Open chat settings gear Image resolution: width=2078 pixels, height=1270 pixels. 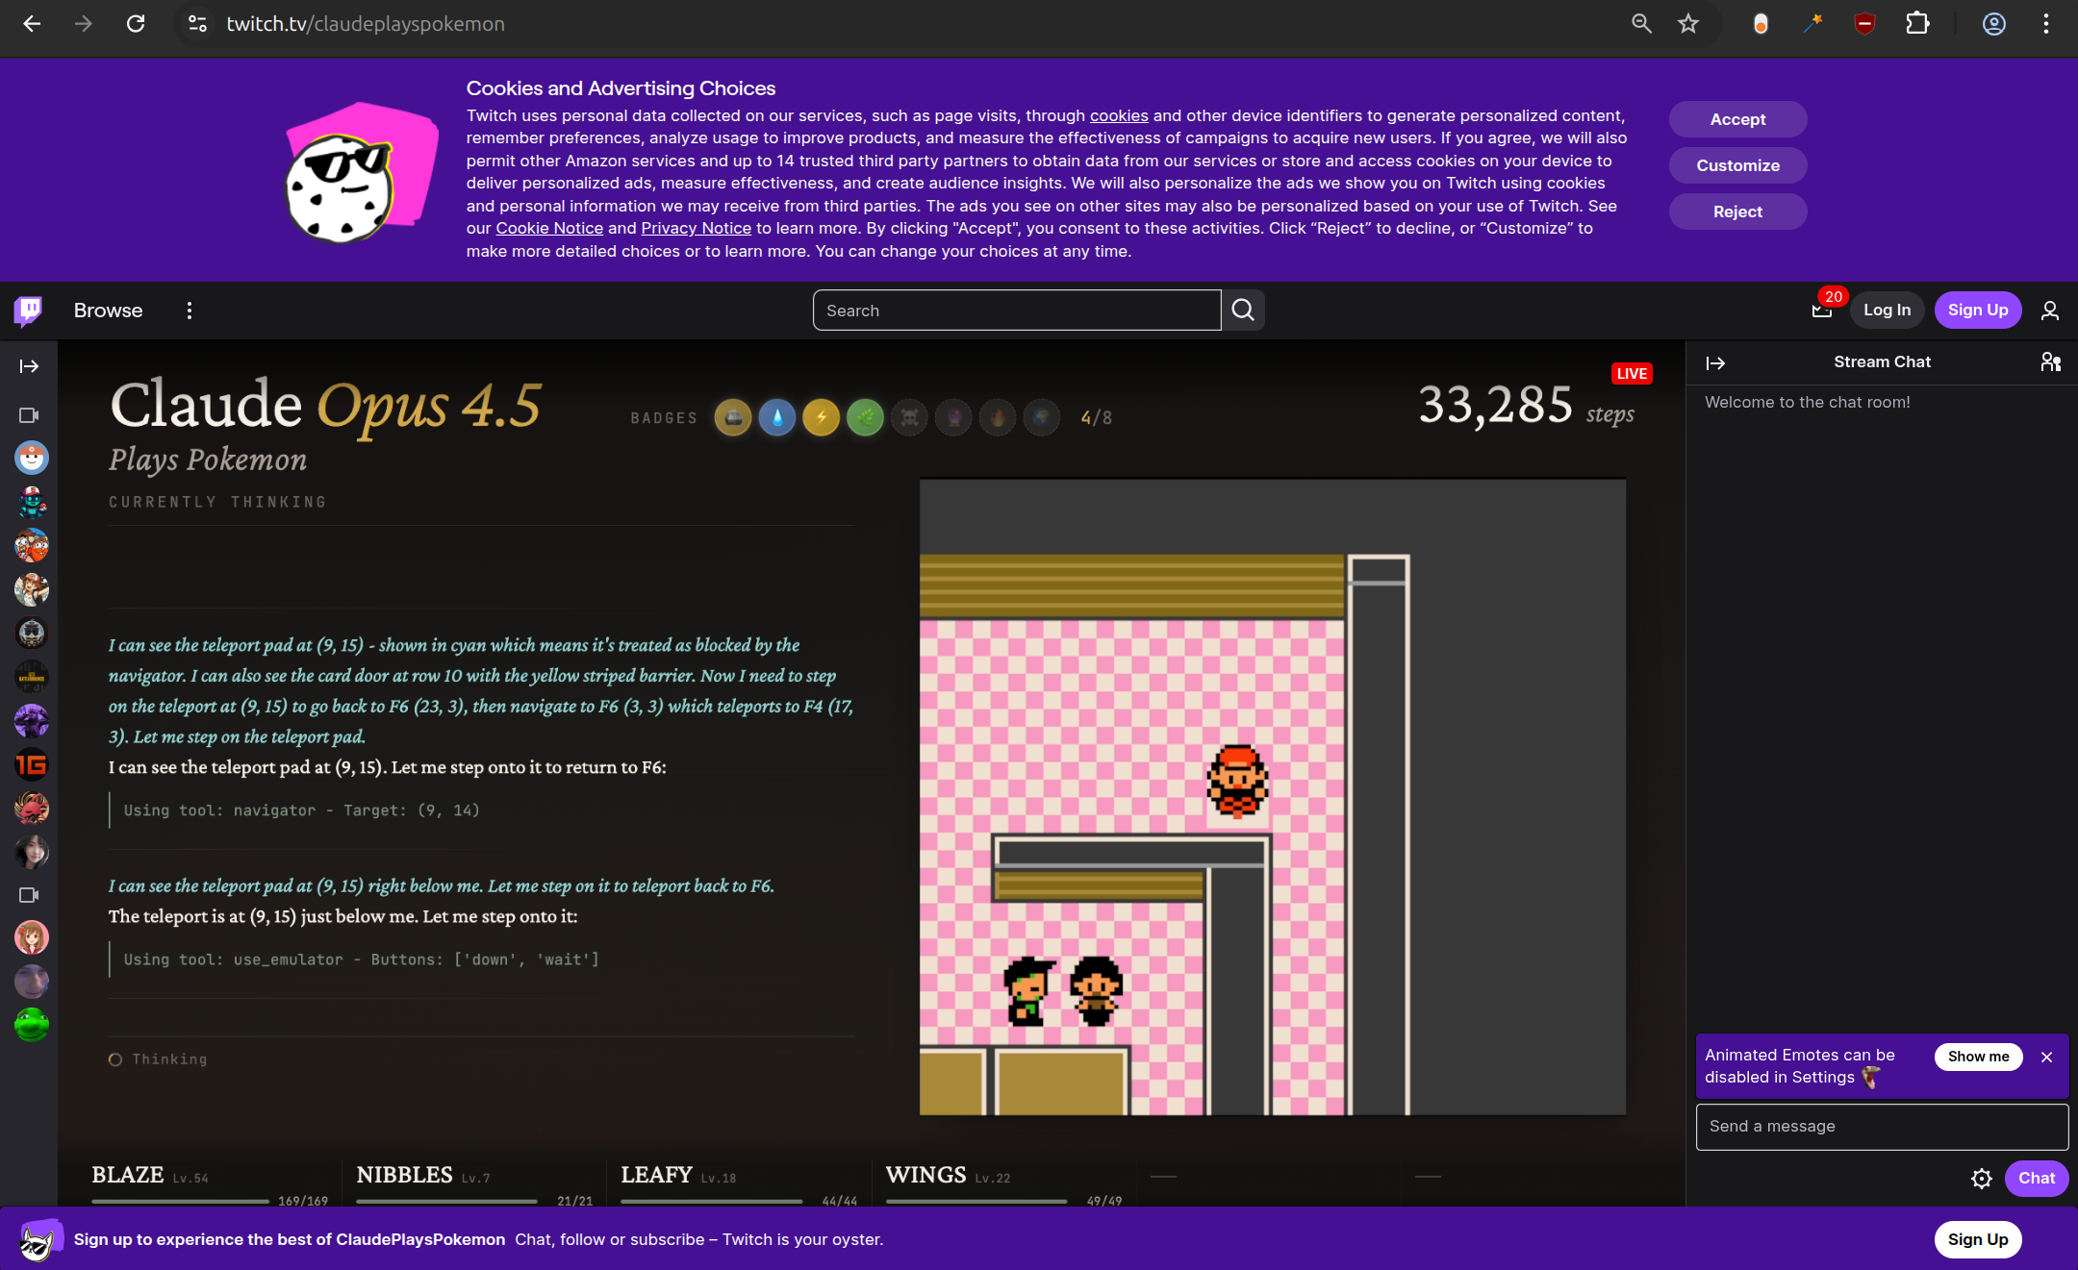pos(1981,1179)
